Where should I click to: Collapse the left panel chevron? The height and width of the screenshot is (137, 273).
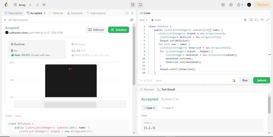click(x=132, y=13)
